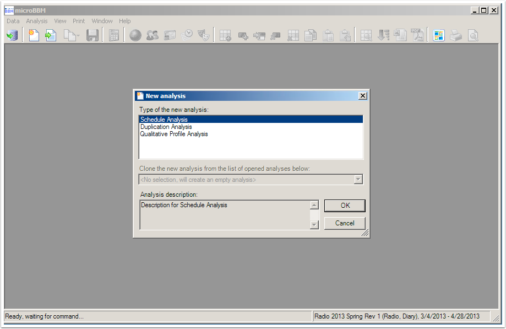Click the floppy disk save icon
The width and height of the screenshot is (506, 329).
tap(92, 36)
